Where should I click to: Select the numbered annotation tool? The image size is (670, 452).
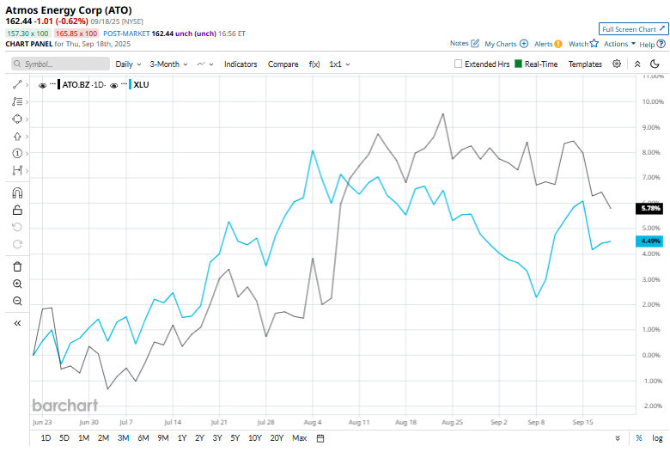tap(17, 153)
